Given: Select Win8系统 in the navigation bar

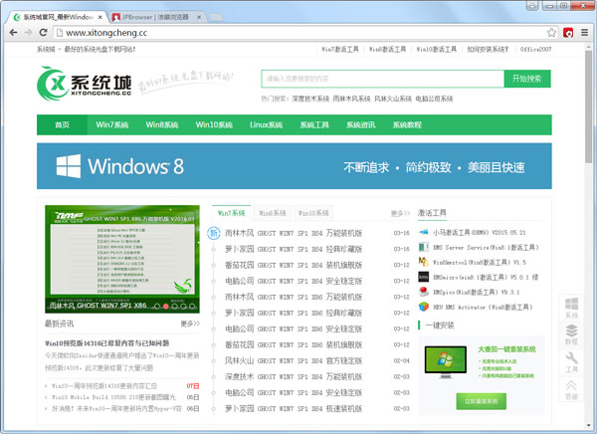Looking at the screenshot, I should [x=162, y=125].
